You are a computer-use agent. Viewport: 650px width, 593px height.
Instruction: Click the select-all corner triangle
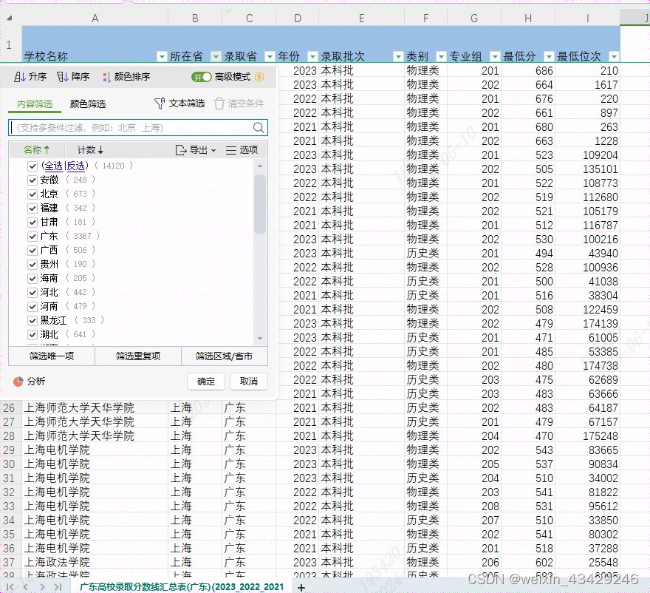click(x=9, y=18)
